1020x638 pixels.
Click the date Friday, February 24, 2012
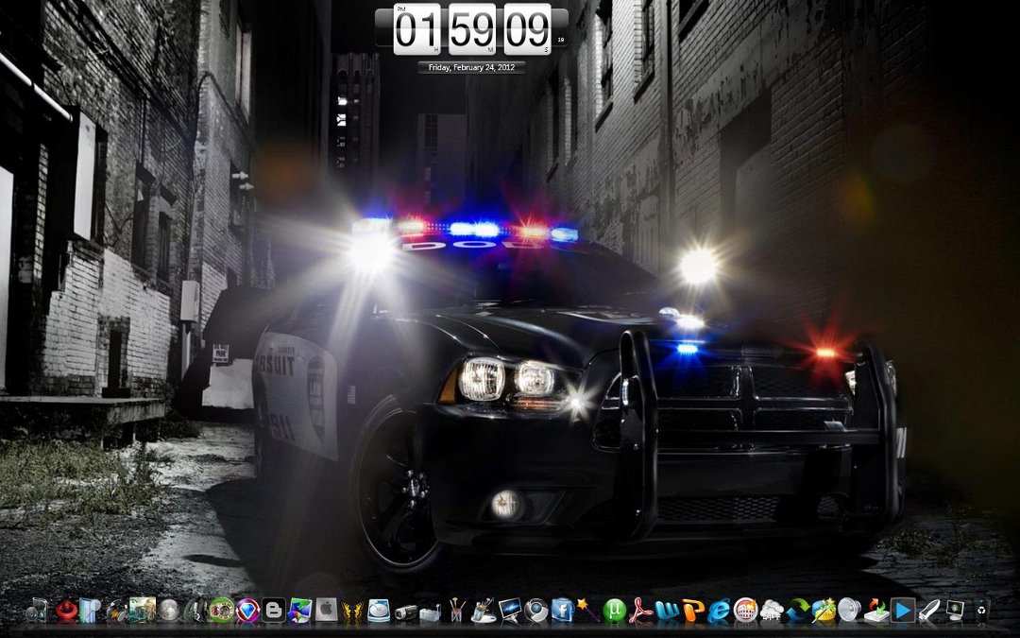[x=471, y=67]
